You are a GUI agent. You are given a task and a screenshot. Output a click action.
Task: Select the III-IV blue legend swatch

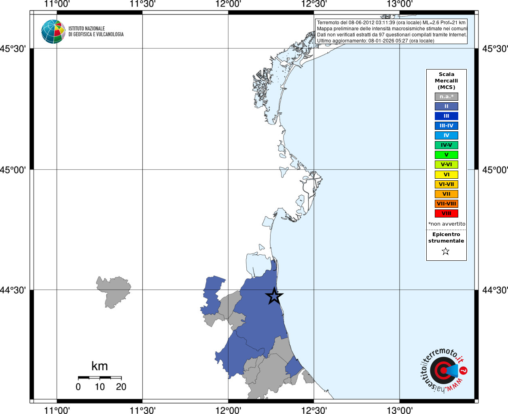447,126
